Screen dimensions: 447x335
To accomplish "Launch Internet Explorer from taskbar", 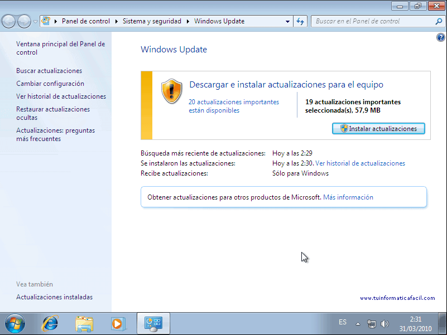I will coord(50,324).
